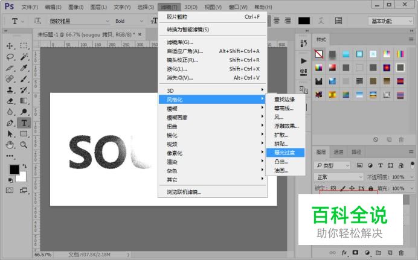Image resolution: width=418 pixels, height=260 pixels.
Task: Toggle lock all on layer
Action: 370,188
